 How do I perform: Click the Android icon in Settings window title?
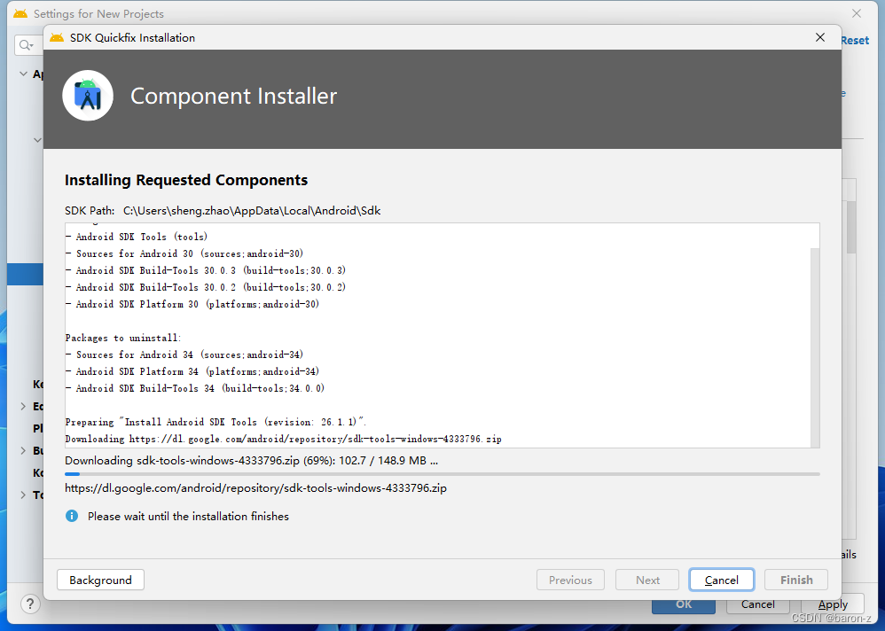point(20,13)
